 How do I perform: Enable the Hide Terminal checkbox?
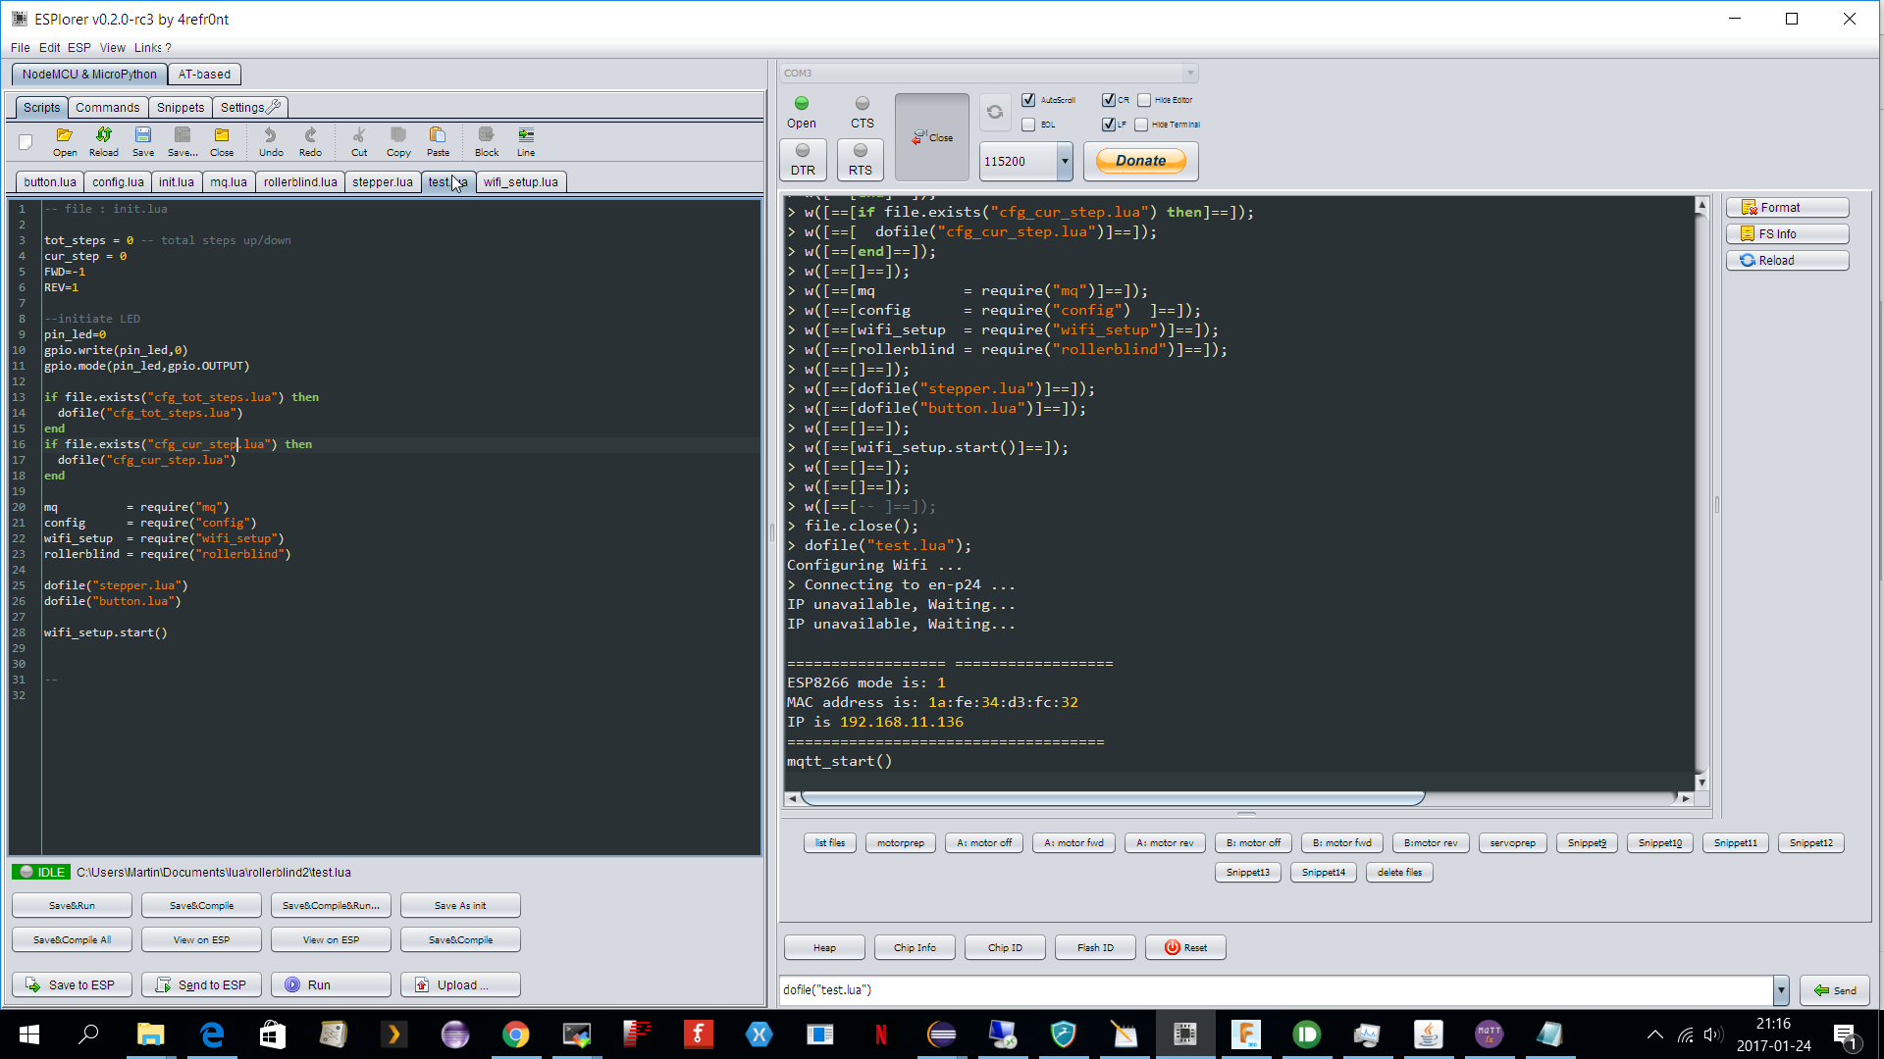(x=1141, y=125)
